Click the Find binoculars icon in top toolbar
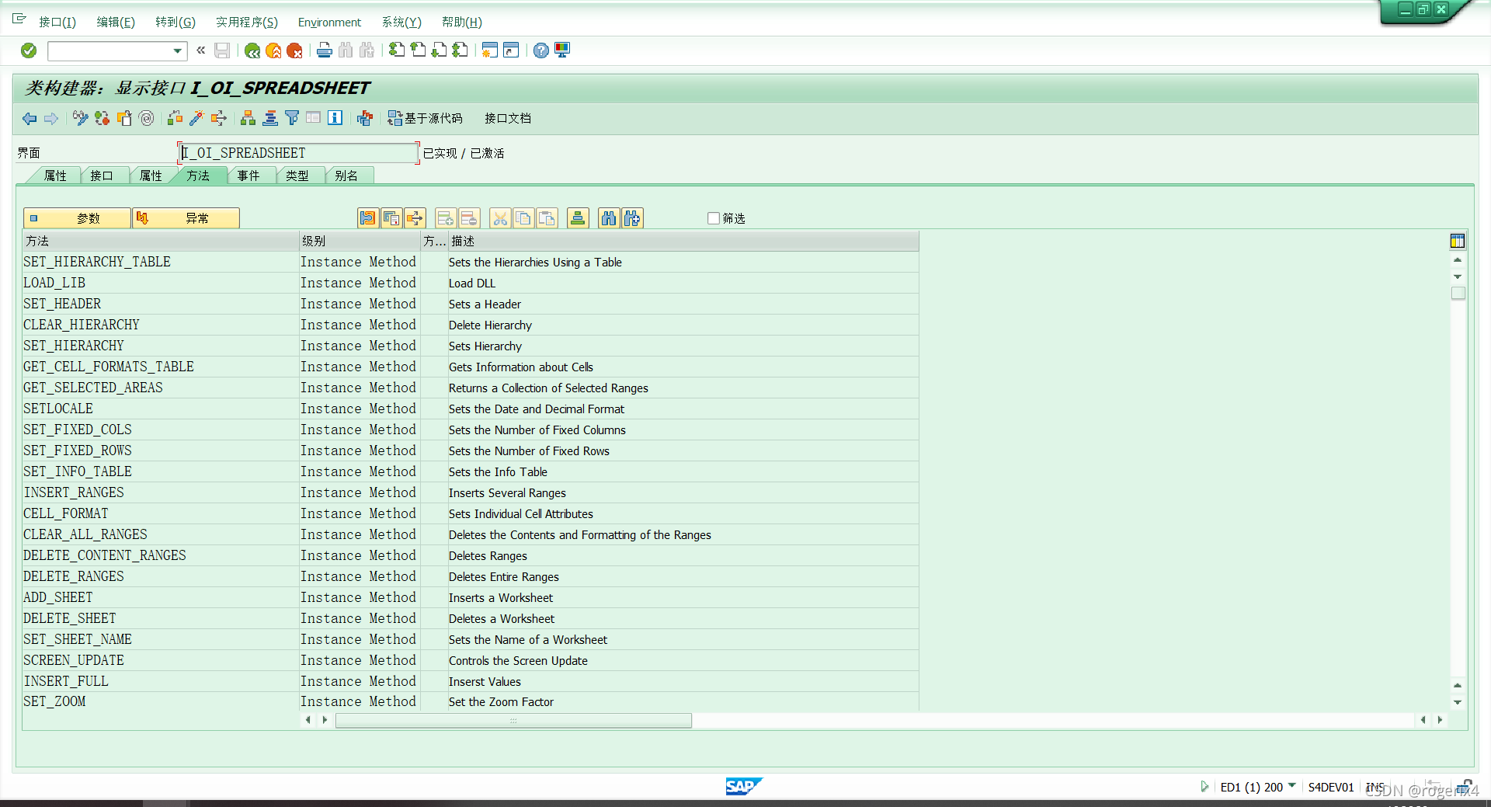The height and width of the screenshot is (807, 1491). (x=346, y=50)
